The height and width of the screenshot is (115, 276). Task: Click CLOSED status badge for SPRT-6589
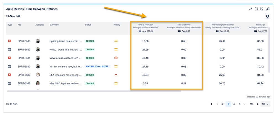tap(90, 75)
